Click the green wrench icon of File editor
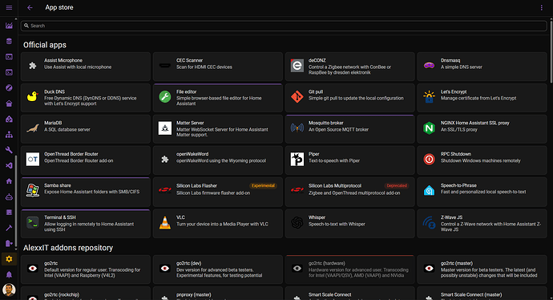The width and height of the screenshot is (553, 300). (x=165, y=97)
